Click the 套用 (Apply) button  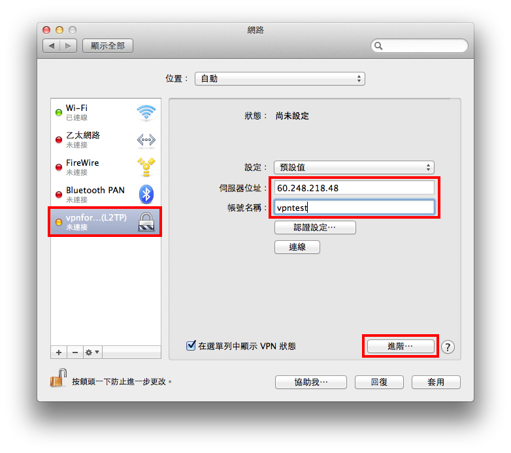[x=436, y=382]
